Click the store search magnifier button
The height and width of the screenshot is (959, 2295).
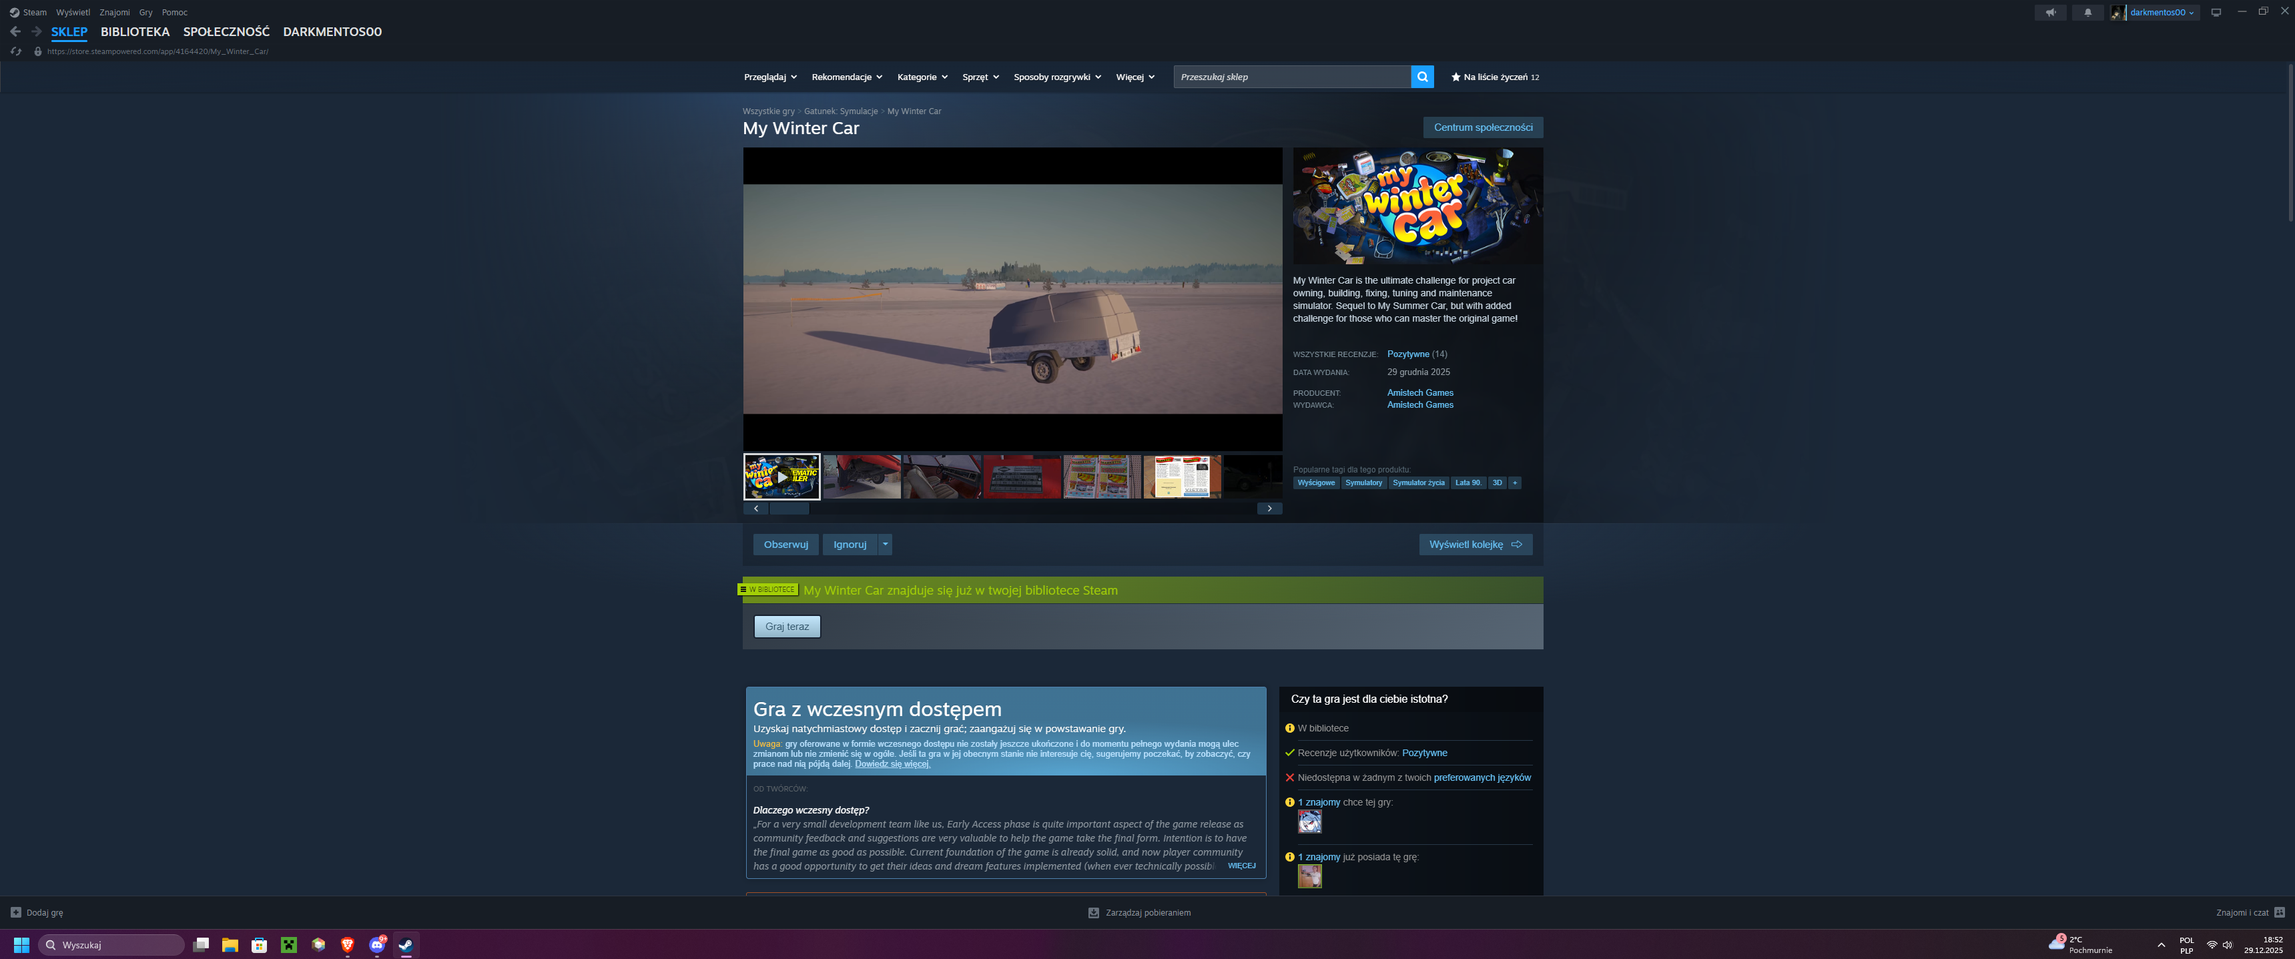(1422, 77)
